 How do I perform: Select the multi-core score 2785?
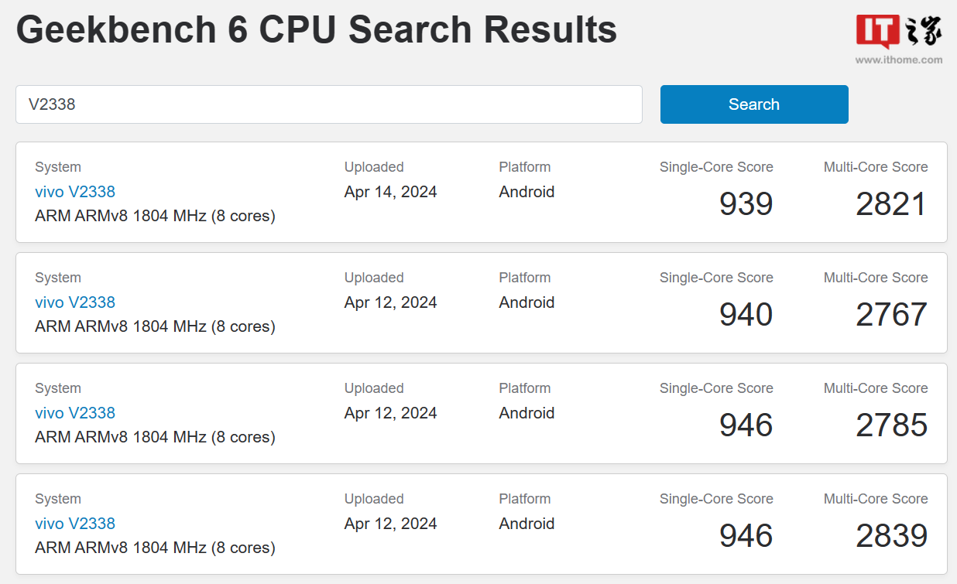891,425
